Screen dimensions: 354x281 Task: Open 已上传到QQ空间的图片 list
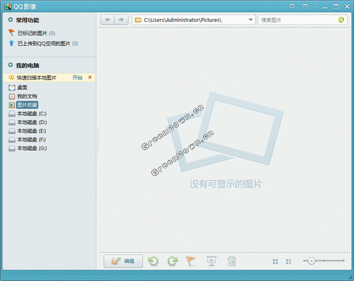(x=43, y=43)
